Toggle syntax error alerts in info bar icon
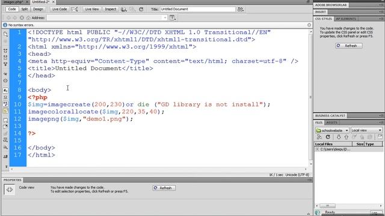This screenshot has height=216, width=385. point(5,111)
